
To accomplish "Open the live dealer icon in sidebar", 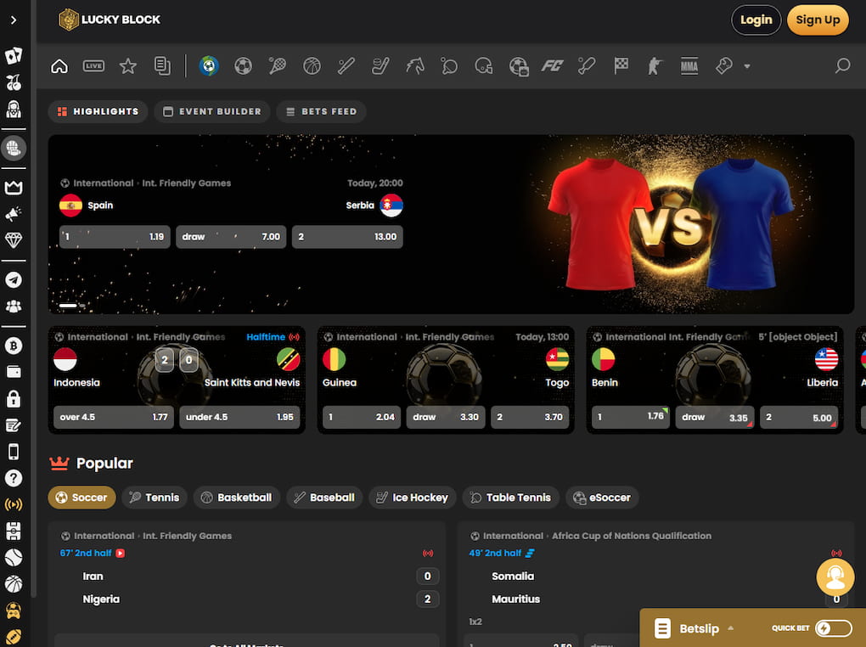I will pyautogui.click(x=14, y=110).
